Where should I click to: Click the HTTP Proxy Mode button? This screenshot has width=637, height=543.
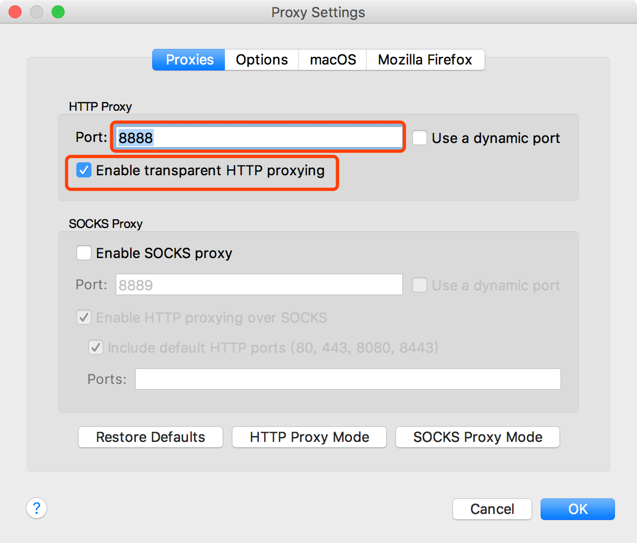pos(309,437)
